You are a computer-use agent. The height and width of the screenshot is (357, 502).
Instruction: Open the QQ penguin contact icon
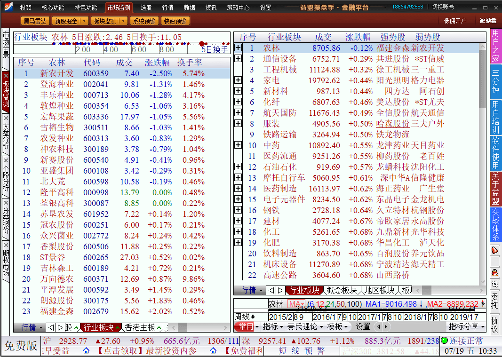click(495, 272)
